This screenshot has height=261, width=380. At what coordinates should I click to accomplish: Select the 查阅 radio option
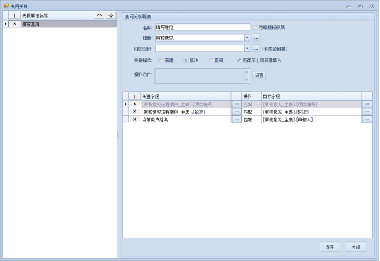pos(211,60)
